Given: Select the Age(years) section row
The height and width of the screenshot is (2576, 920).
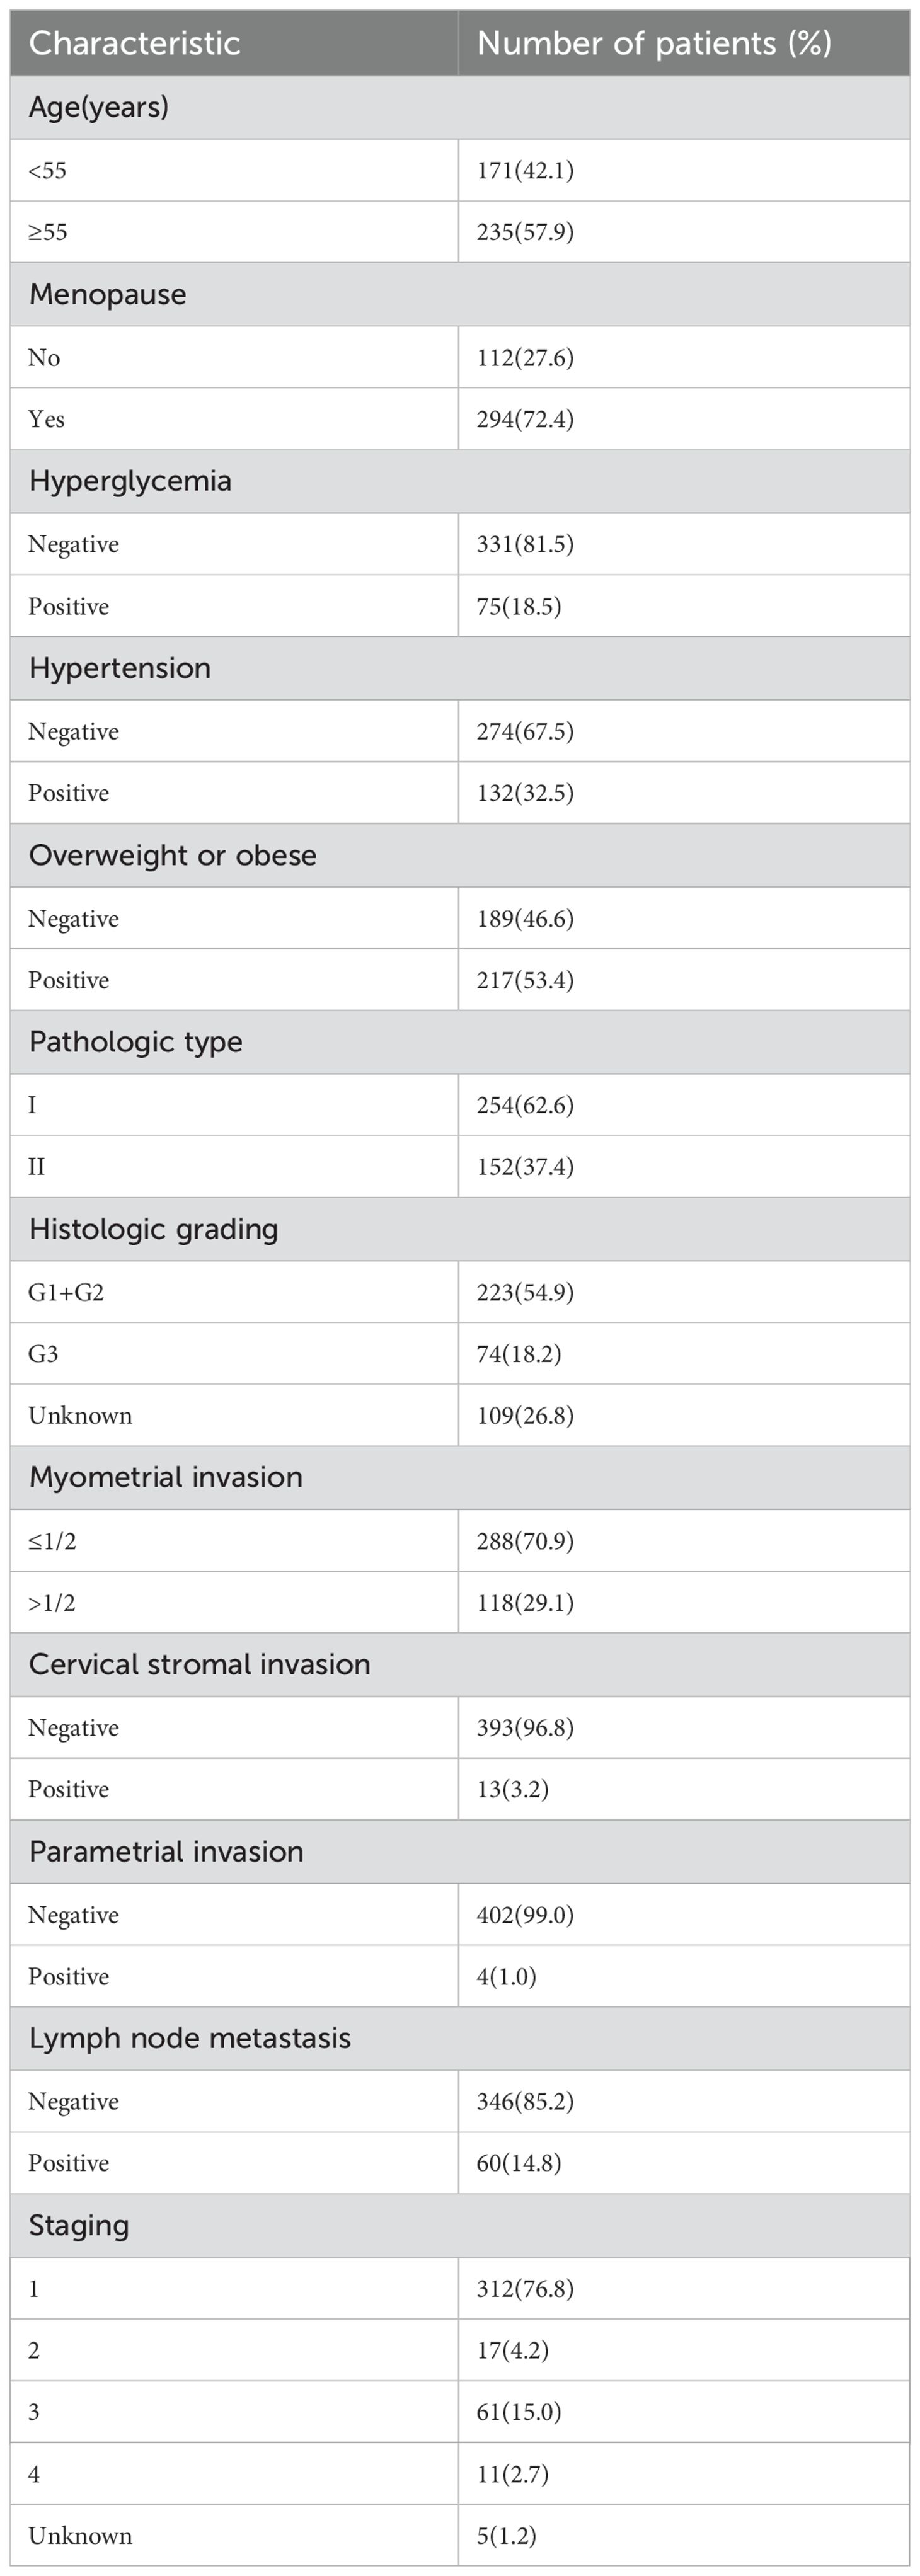Looking at the screenshot, I should coord(460,107).
